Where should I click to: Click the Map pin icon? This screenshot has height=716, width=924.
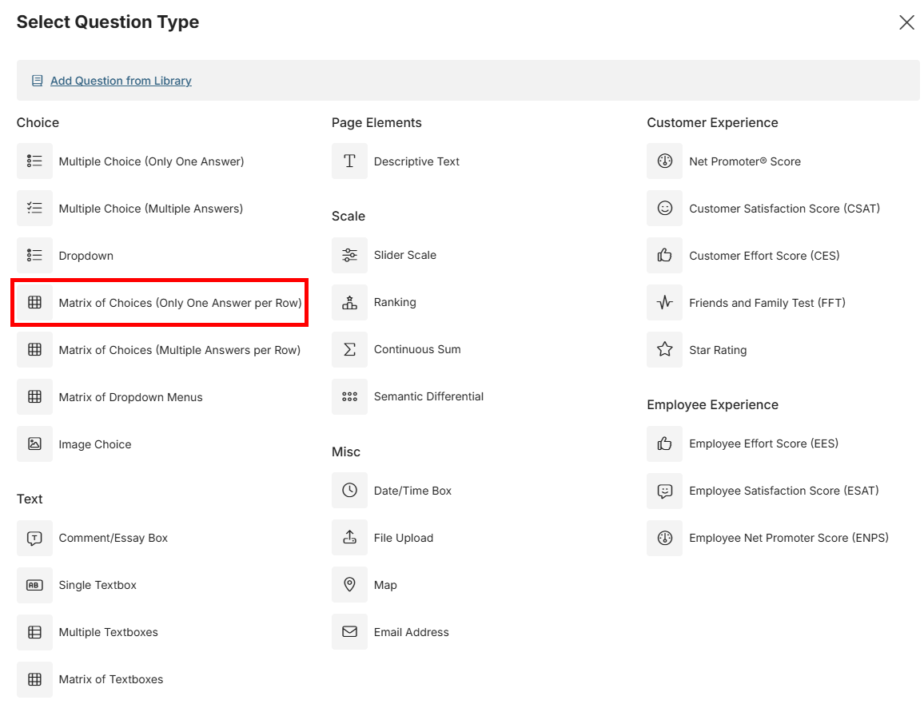[x=349, y=585]
